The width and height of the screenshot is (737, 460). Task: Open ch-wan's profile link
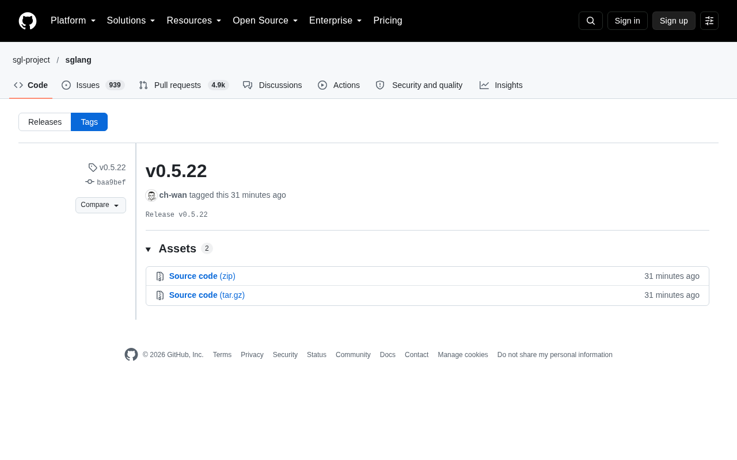click(x=173, y=195)
